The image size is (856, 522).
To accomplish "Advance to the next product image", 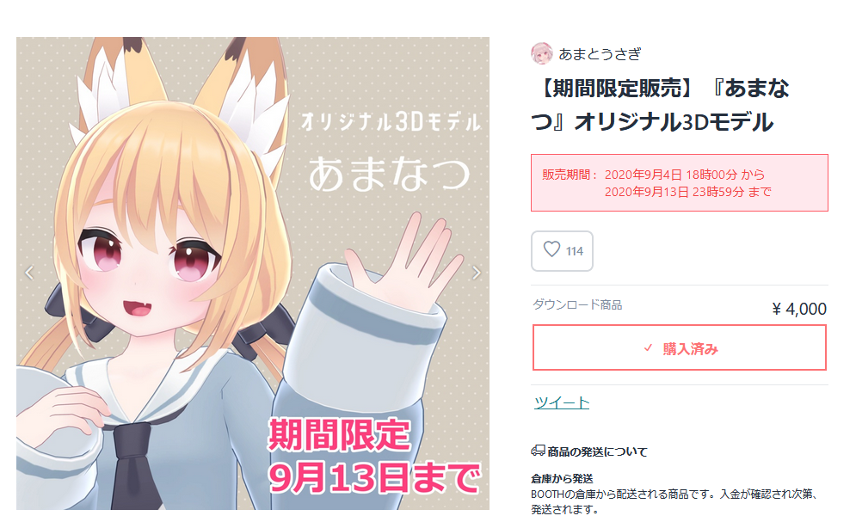I will (477, 273).
